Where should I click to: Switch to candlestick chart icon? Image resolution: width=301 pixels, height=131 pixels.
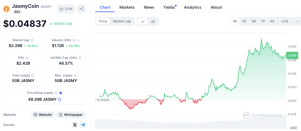coord(153,21)
